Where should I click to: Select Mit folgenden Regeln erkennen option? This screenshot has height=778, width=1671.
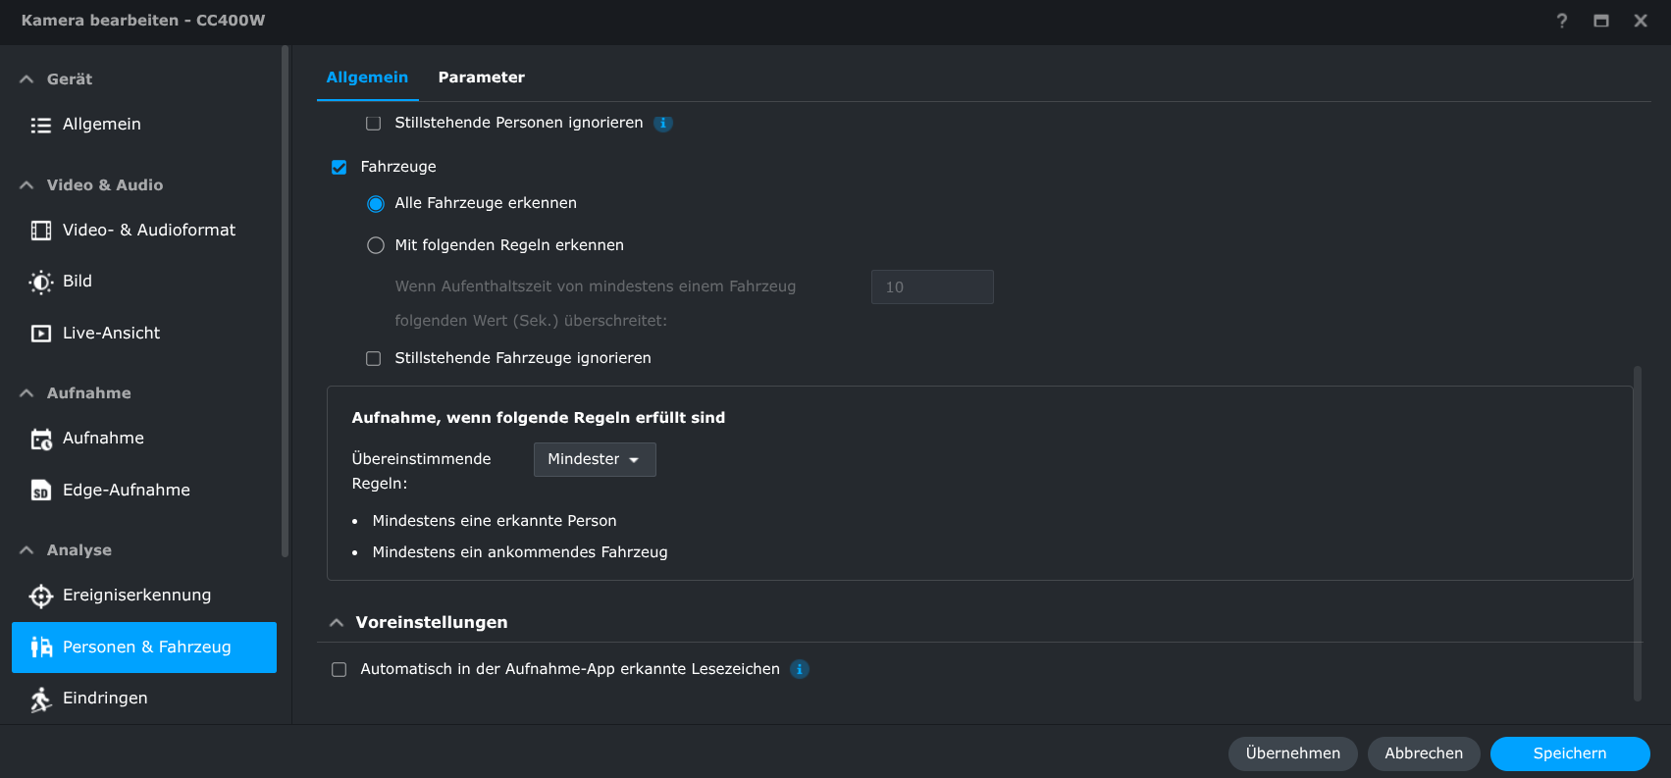coord(376,245)
